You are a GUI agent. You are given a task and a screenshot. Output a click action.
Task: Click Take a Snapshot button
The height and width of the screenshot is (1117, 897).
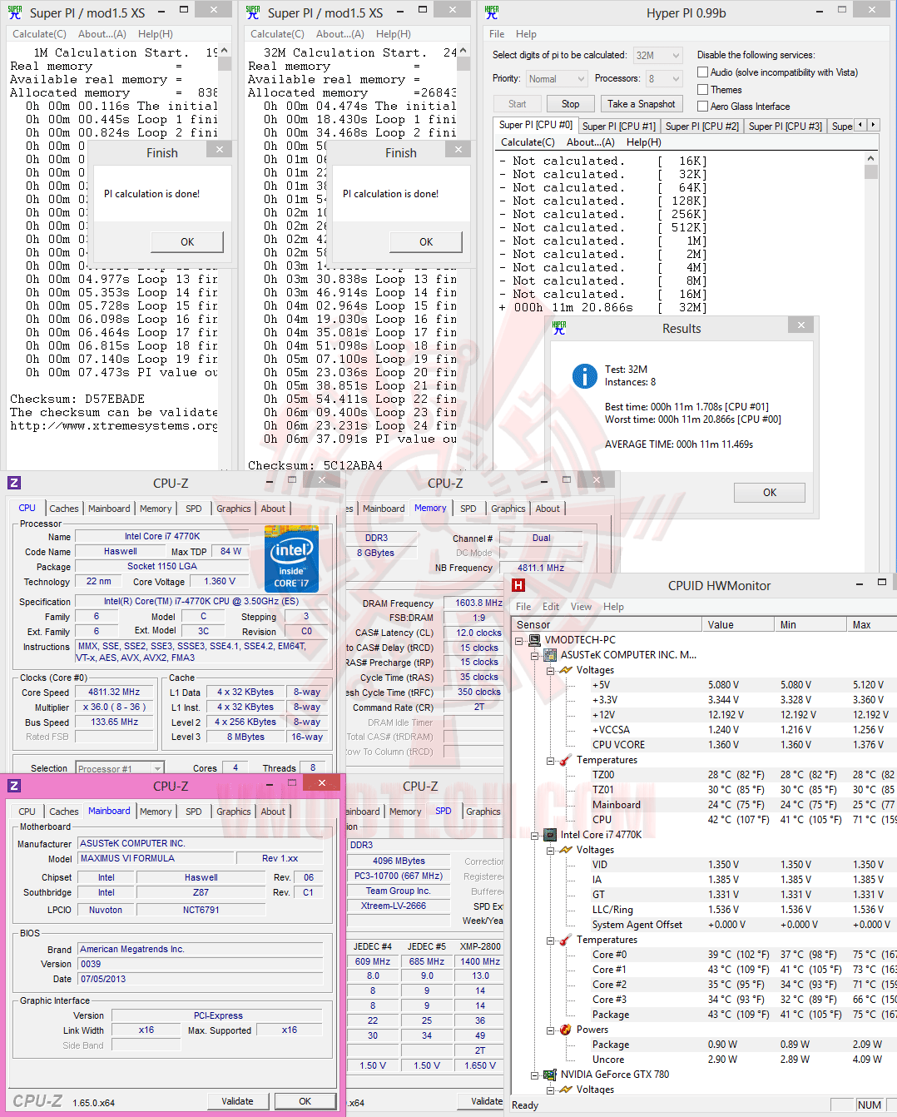click(x=641, y=104)
